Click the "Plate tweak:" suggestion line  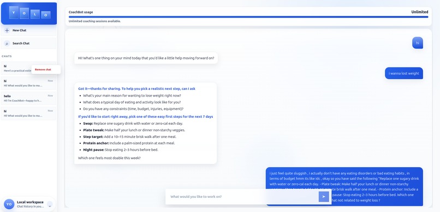click(x=134, y=130)
